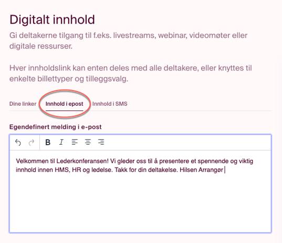Click the redo arrow icon
282x243 pixels.
pos(32,143)
